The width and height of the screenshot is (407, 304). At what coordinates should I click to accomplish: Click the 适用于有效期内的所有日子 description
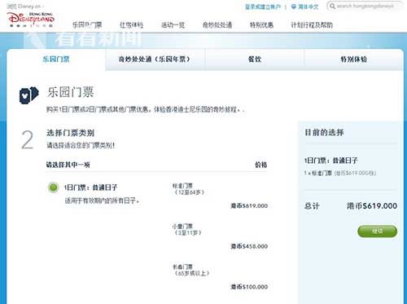coord(102,200)
